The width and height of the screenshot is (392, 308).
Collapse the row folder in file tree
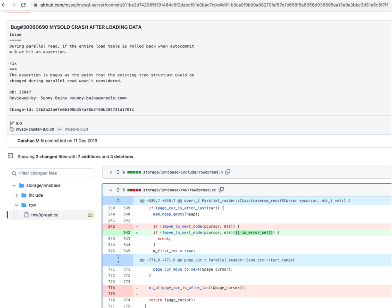[17, 205]
